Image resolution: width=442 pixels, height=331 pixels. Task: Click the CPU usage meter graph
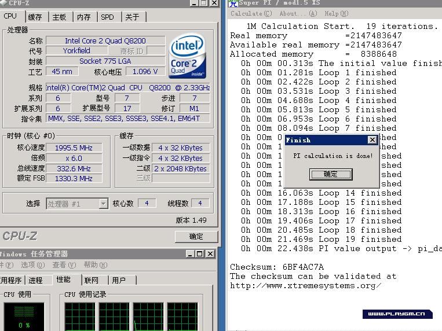pyautogui.click(x=24, y=317)
